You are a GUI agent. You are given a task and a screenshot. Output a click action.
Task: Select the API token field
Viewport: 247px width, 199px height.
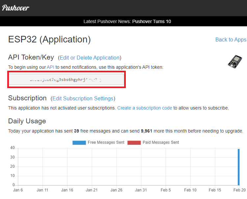(x=67, y=80)
